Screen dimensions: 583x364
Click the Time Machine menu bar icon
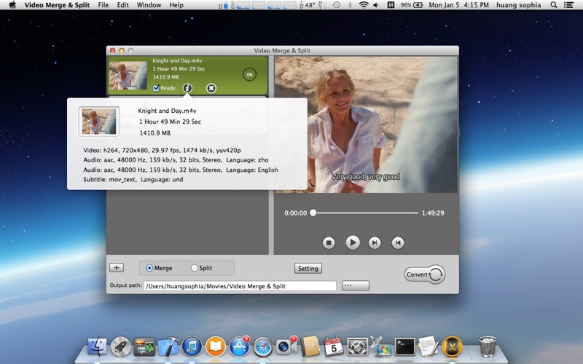(337, 5)
